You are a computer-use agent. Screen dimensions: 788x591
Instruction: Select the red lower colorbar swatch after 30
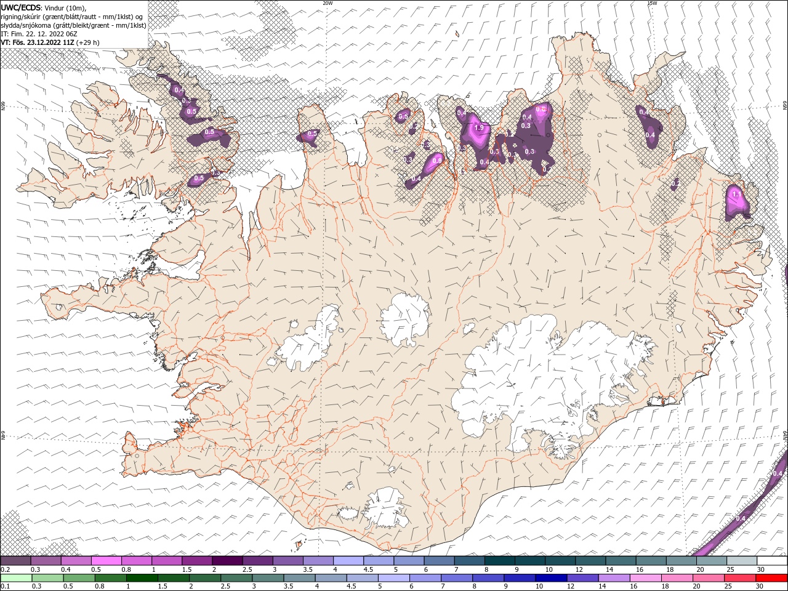(x=772, y=578)
